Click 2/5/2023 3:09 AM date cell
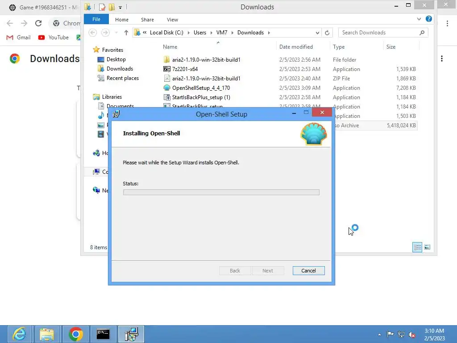 click(x=299, y=88)
